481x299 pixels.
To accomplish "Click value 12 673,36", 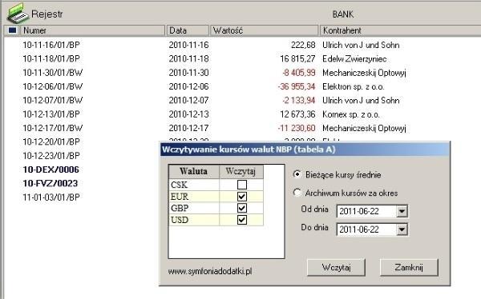I will pos(297,114).
